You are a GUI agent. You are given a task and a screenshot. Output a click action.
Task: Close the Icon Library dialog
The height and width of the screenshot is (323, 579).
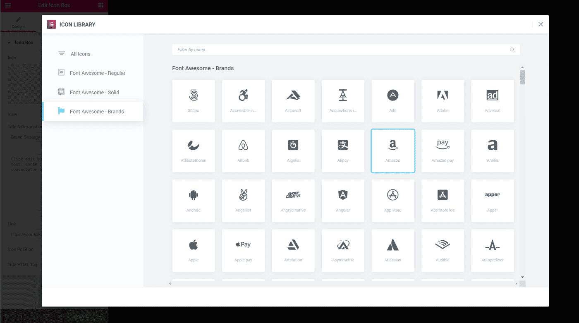[541, 24]
